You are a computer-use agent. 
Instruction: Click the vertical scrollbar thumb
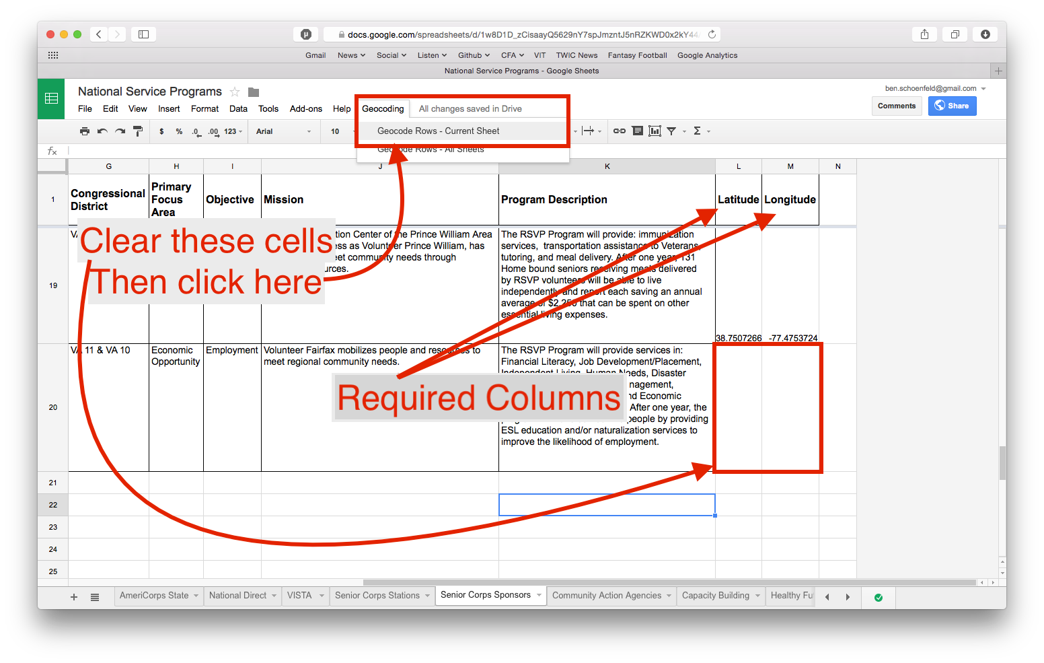tap(1002, 462)
